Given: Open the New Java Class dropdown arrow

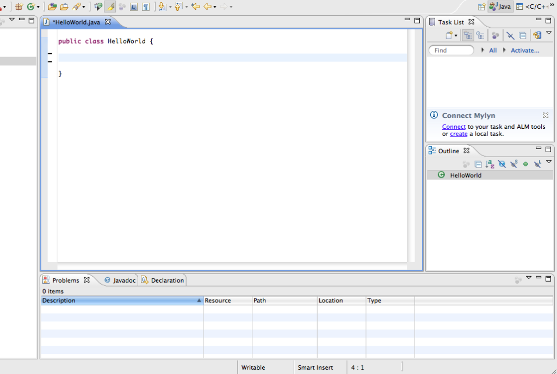Looking at the screenshot, I should pyautogui.click(x=38, y=7).
